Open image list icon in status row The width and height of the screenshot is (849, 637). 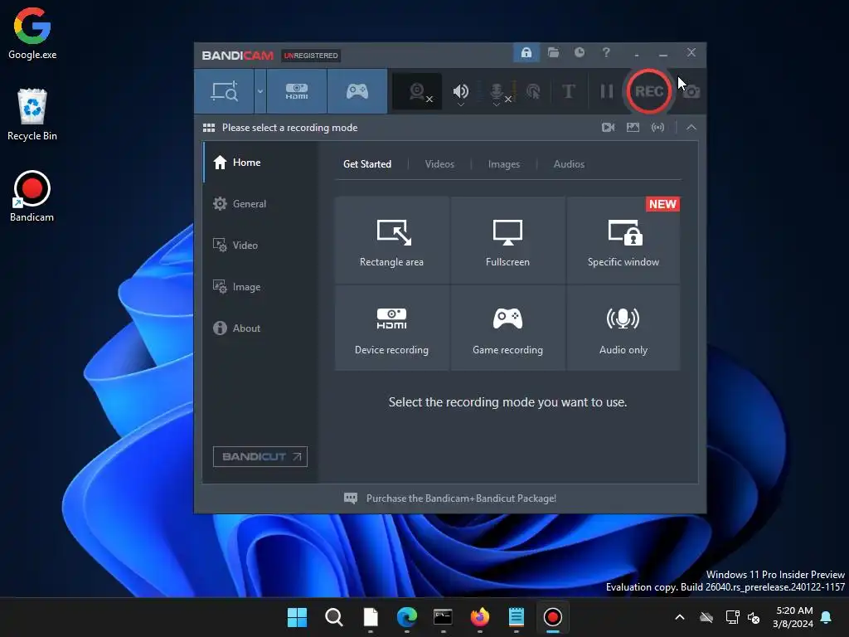633,127
